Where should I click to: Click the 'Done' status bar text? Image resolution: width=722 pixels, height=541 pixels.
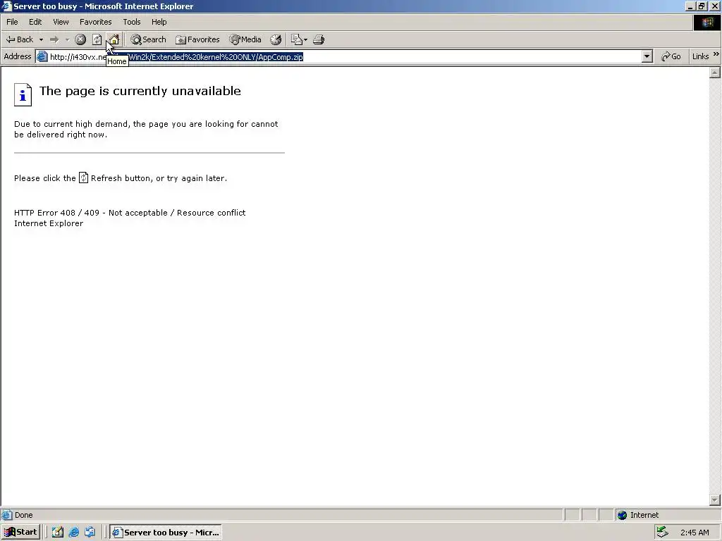click(x=23, y=515)
